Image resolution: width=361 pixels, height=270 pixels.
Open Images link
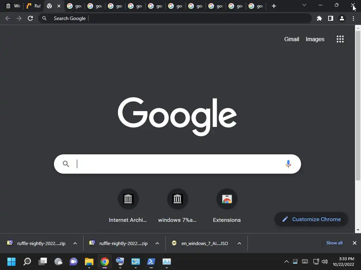coord(315,39)
